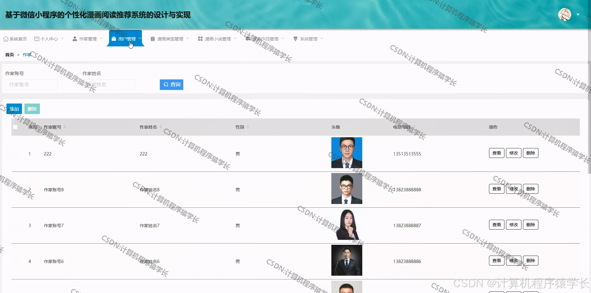The height and width of the screenshot is (293, 591).
Task: Click 修改 for row 222
Action: (514, 153)
